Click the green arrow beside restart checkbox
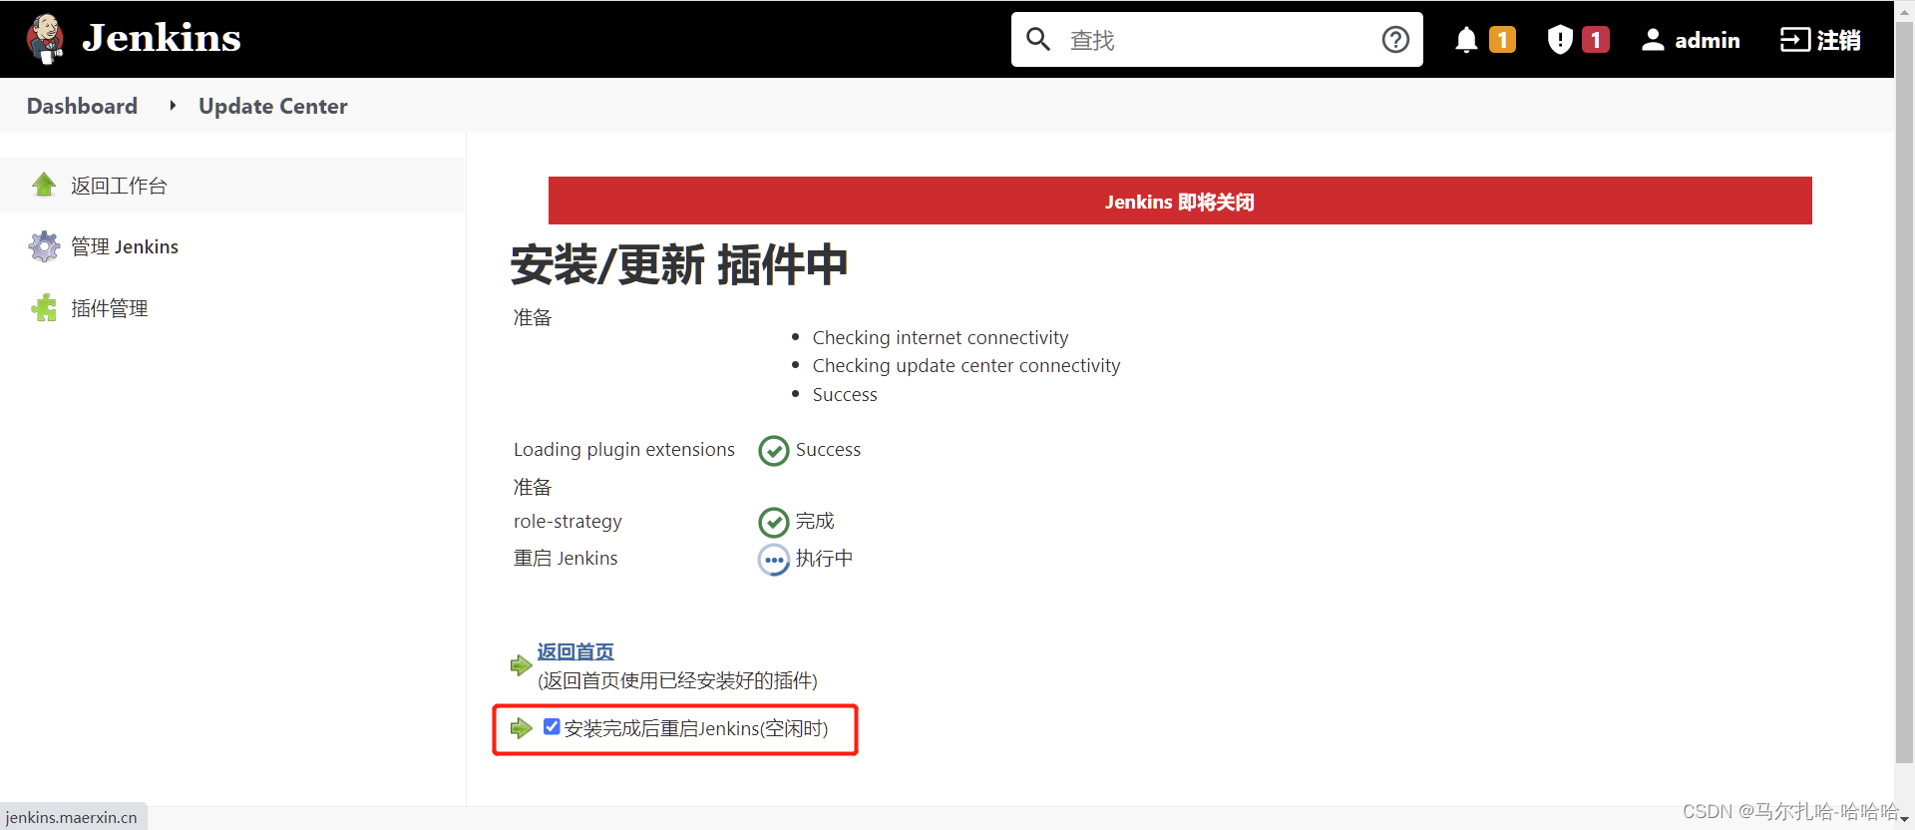The width and height of the screenshot is (1915, 830). coord(521,728)
